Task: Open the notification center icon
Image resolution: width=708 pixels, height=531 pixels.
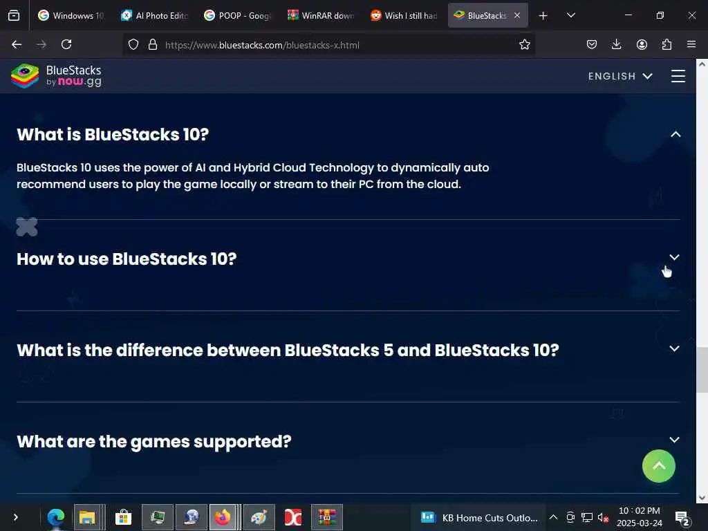Action: click(x=682, y=518)
